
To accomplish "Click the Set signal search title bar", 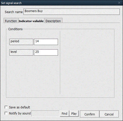I will point(59,3).
